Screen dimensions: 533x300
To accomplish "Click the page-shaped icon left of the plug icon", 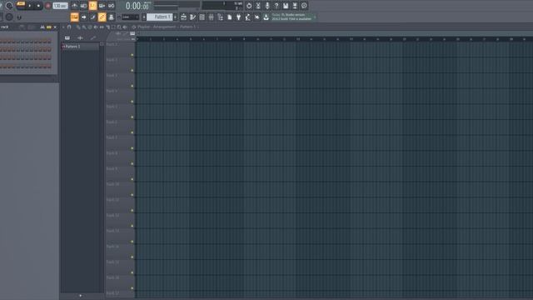I will [230, 17].
